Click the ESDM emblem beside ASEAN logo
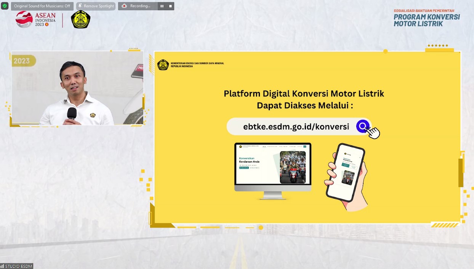The height and width of the screenshot is (269, 474). click(x=81, y=19)
